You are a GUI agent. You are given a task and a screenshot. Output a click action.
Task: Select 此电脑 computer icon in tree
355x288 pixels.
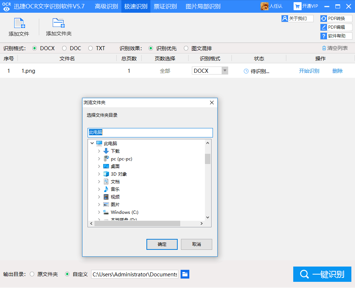pyautogui.click(x=99, y=143)
